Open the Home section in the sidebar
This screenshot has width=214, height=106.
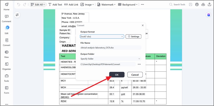(7, 6)
